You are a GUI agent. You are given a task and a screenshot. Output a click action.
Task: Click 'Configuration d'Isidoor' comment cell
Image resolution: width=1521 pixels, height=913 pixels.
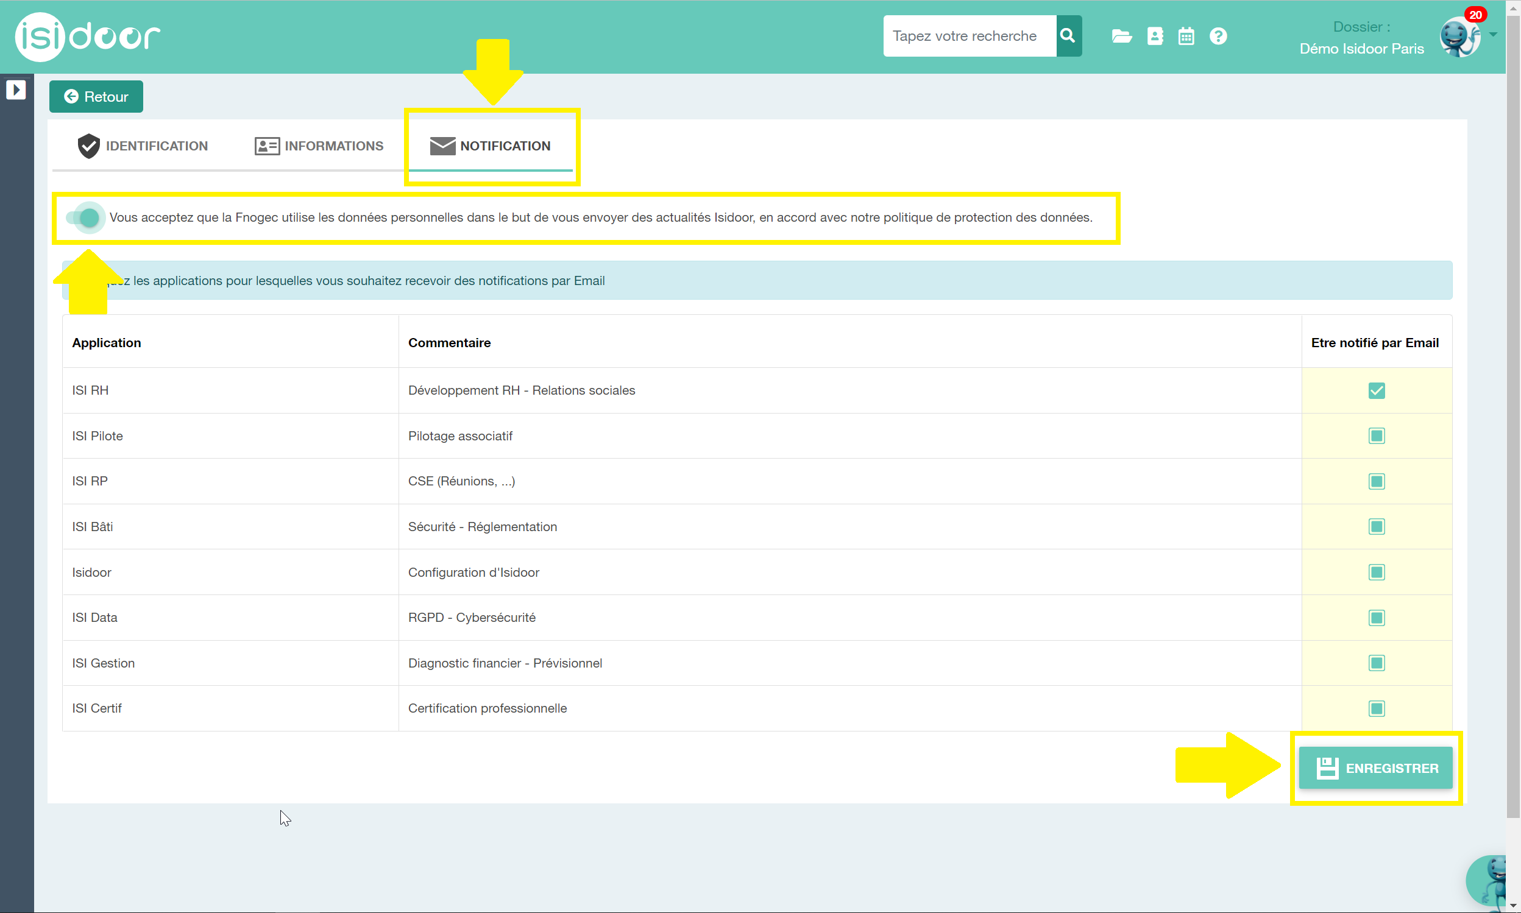tap(849, 572)
